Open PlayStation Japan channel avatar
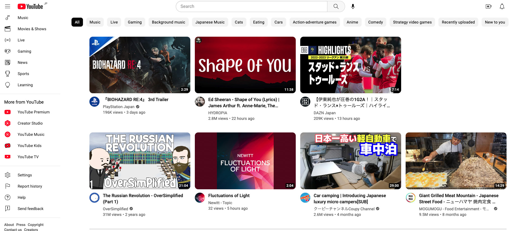 (94, 102)
